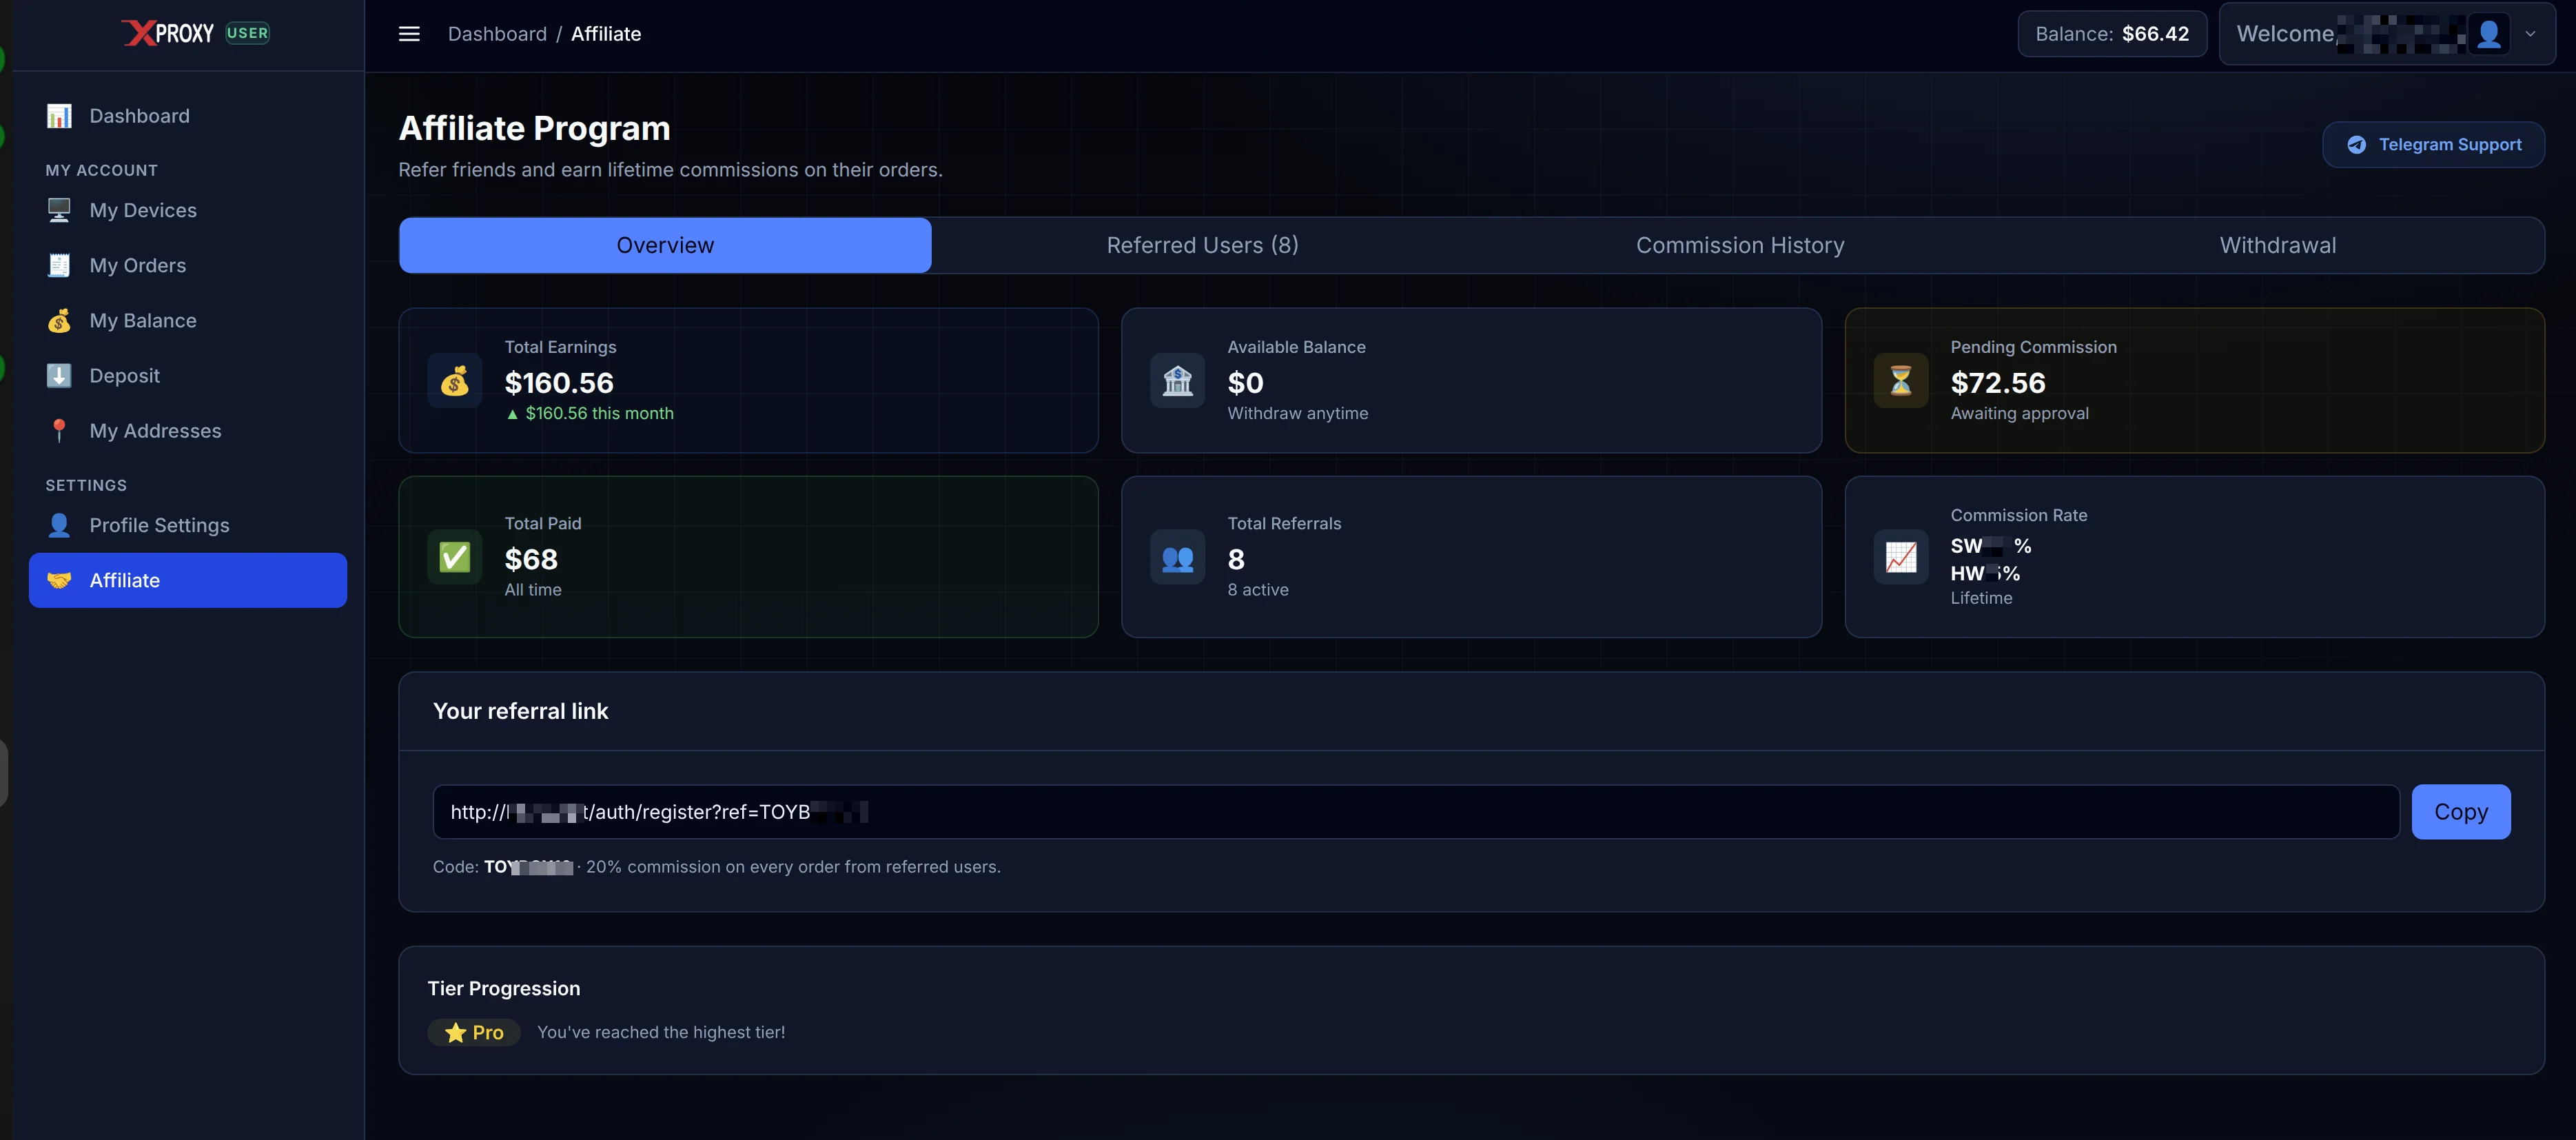Image resolution: width=2576 pixels, height=1140 pixels.
Task: Click the Available Balance bank icon
Action: click(1178, 380)
